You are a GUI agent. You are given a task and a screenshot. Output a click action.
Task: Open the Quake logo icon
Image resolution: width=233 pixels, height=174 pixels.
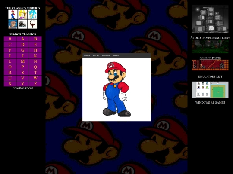(32, 24)
